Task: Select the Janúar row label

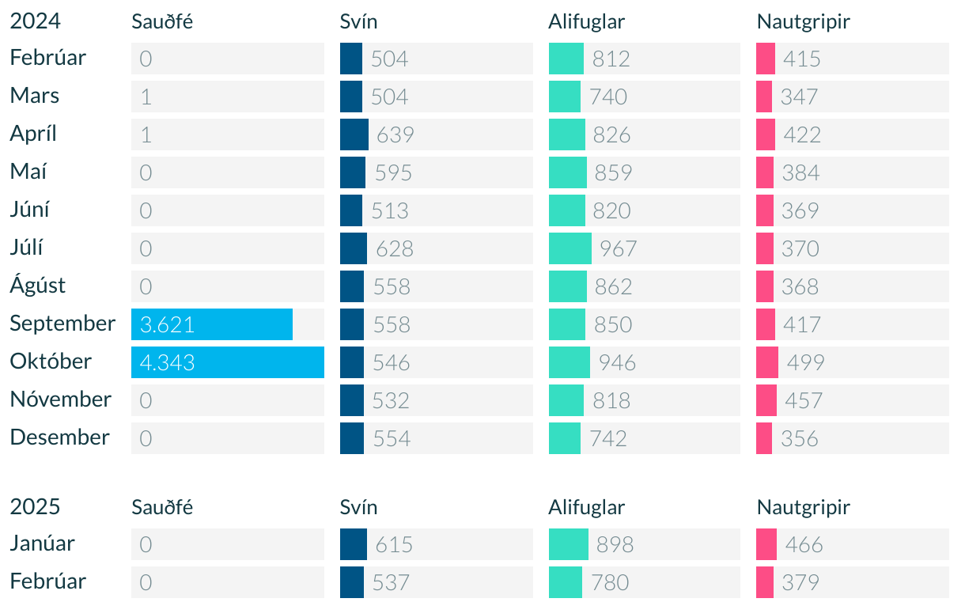Action: coord(43,544)
